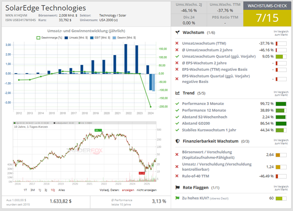Click the Wachstum sprout icon
The image size is (293, 211).
177,32
